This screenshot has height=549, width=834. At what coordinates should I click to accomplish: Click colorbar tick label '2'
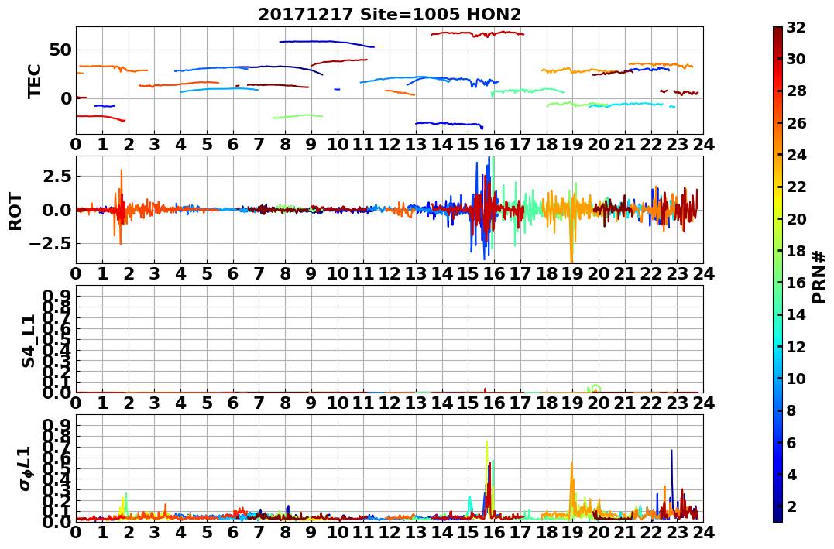coord(791,506)
